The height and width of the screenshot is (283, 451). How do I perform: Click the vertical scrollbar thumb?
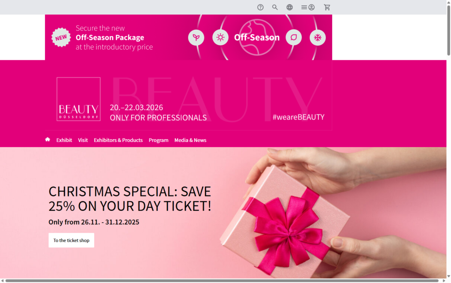pyautogui.click(x=448, y=30)
